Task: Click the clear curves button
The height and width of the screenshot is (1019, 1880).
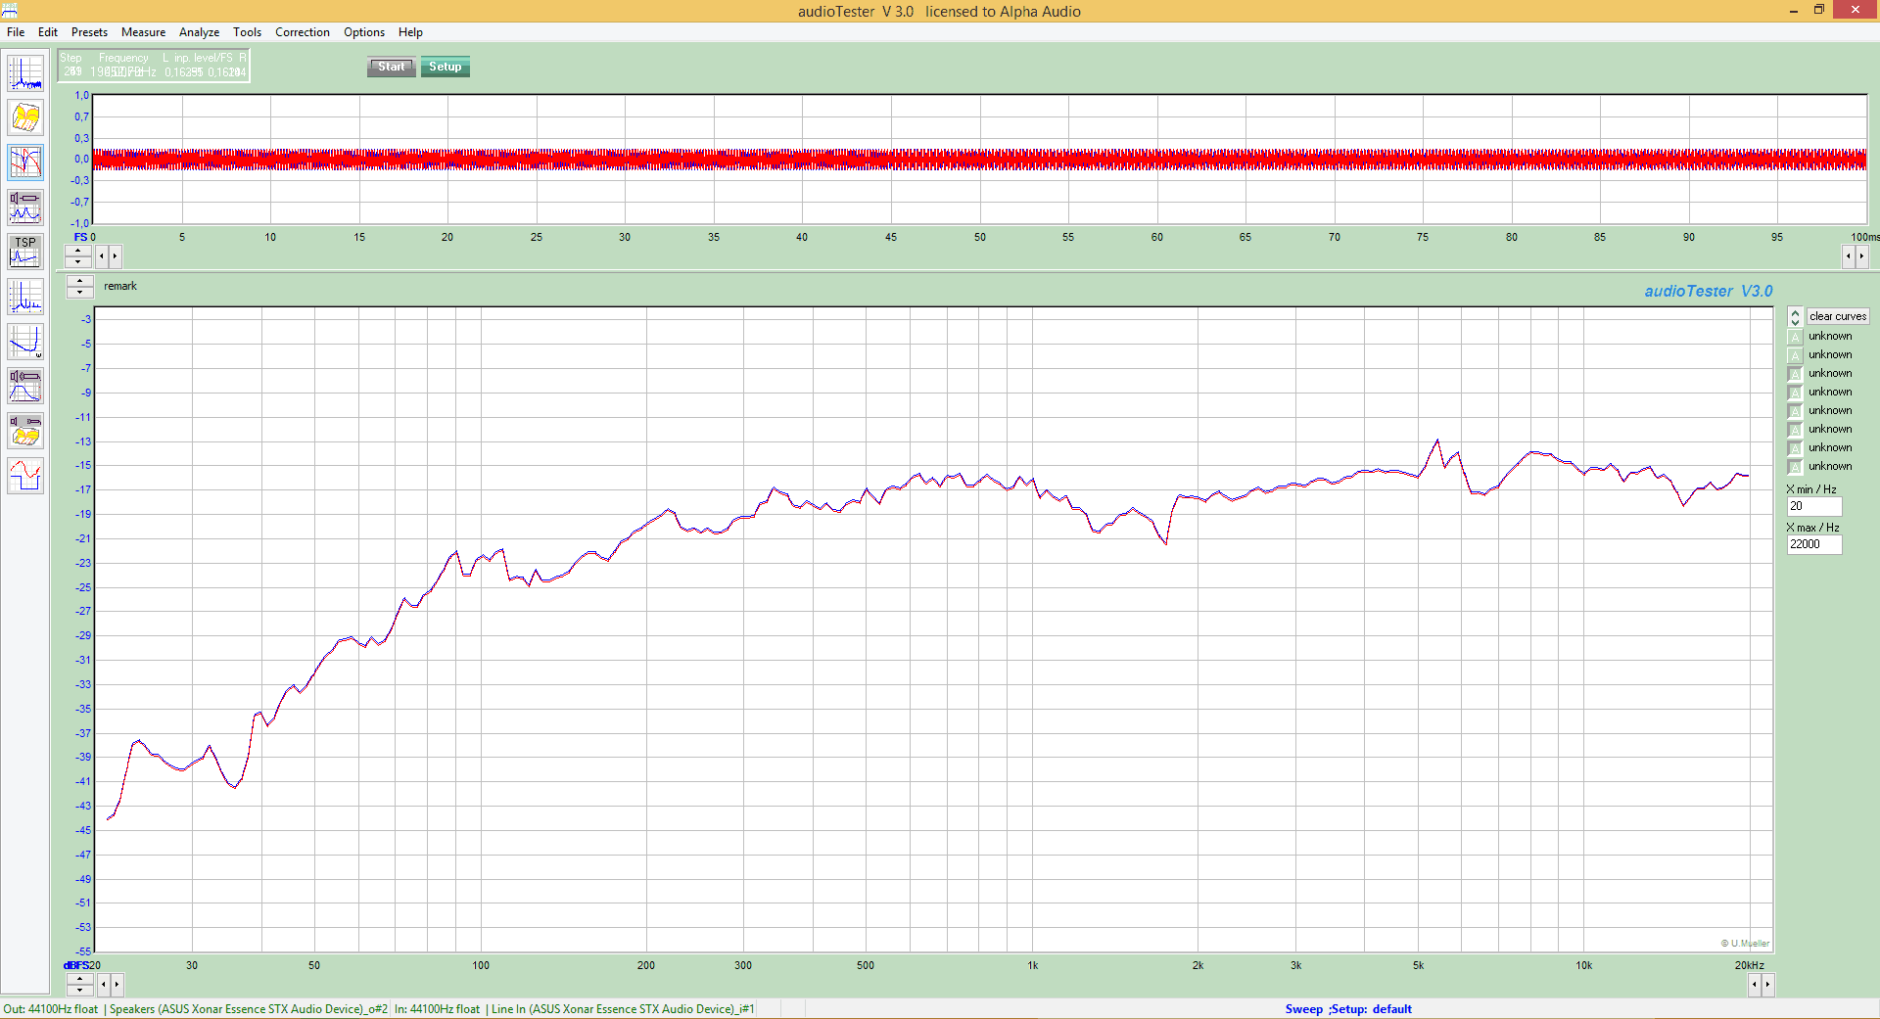Action: click(1837, 316)
